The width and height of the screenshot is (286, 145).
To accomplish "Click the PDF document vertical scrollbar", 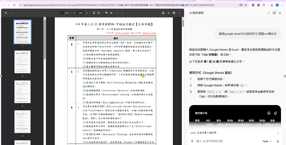I will click(183, 23).
